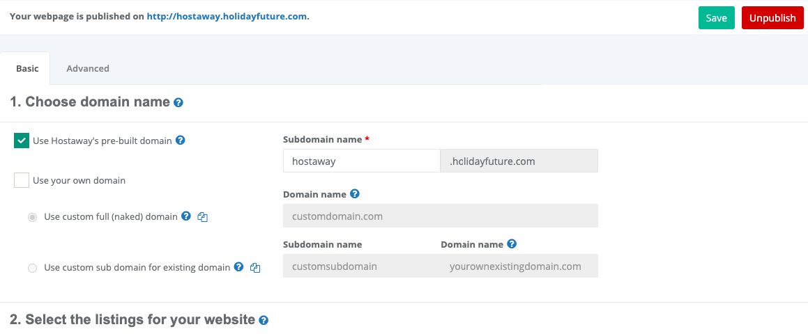This screenshot has width=808, height=336.
Task: Show help for custom full naked domain
Action: tap(187, 216)
